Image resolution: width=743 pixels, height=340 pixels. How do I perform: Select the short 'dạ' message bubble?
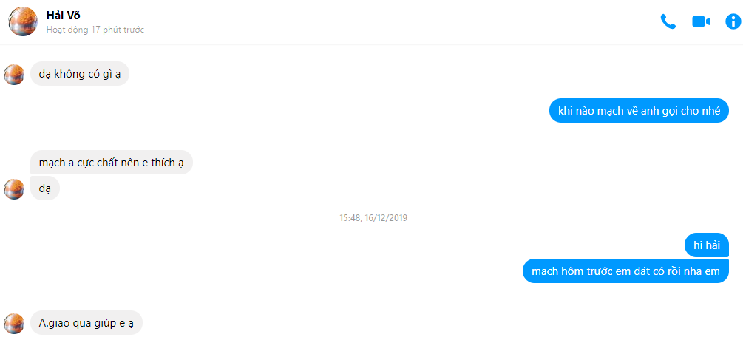pos(45,188)
